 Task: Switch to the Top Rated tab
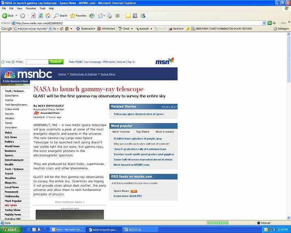[142, 132]
